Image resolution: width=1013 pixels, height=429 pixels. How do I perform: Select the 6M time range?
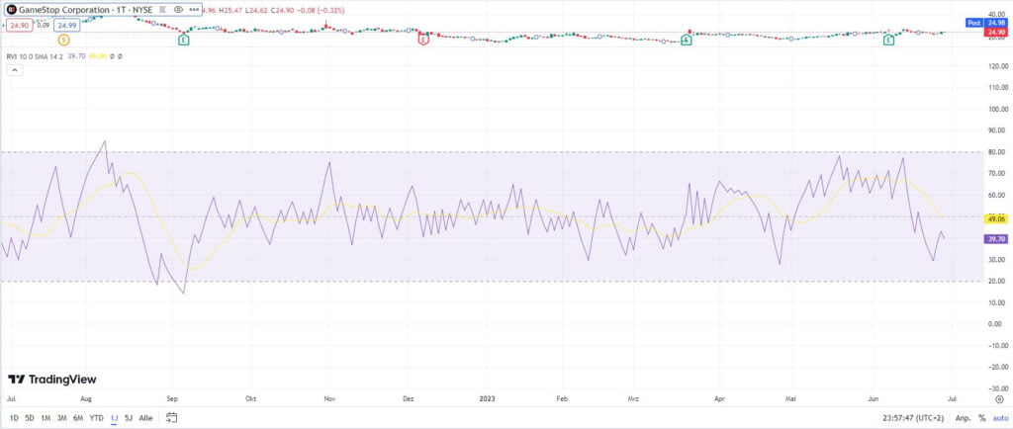coord(78,418)
